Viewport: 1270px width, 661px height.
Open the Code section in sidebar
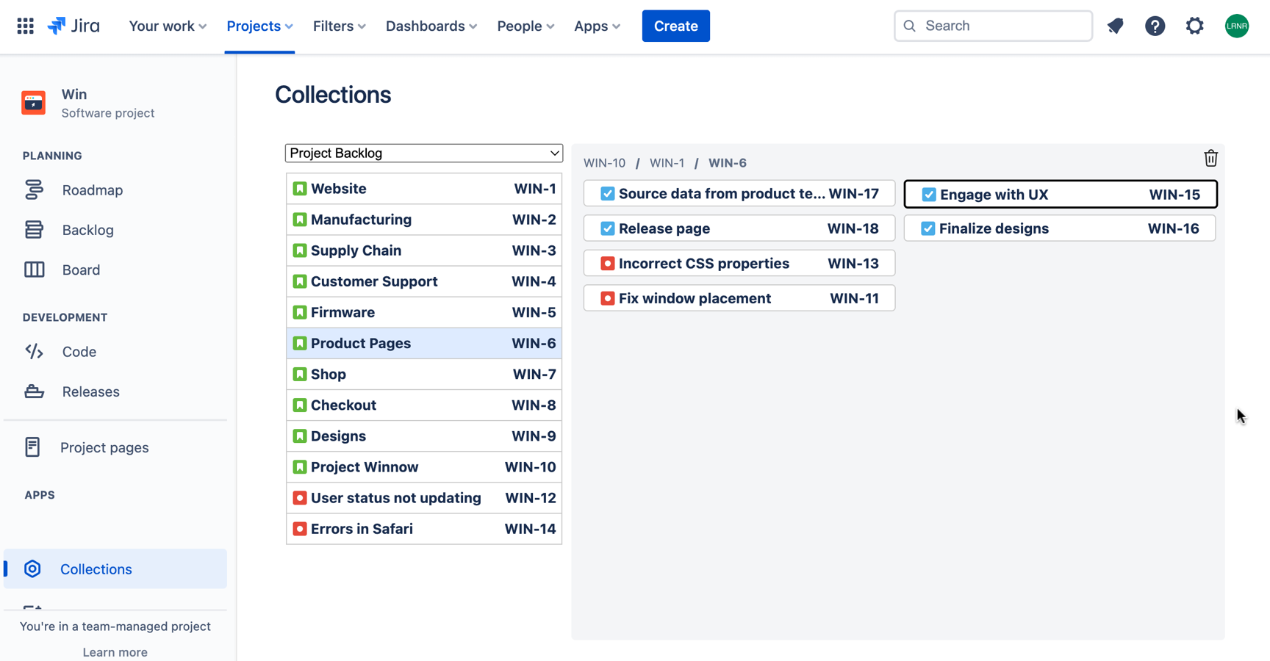79,352
